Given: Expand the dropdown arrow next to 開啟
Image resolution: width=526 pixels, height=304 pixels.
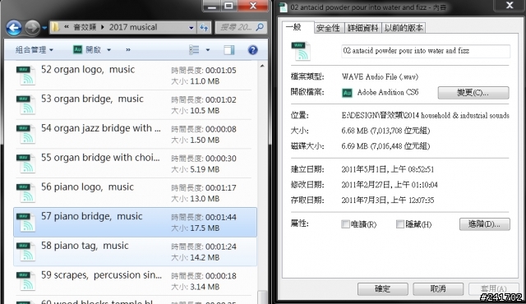Looking at the screenshot, I should tap(109, 50).
